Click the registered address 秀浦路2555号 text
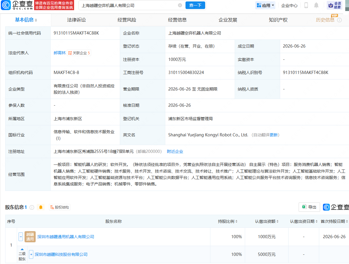The width and height of the screenshot is (349, 264). pos(94,151)
